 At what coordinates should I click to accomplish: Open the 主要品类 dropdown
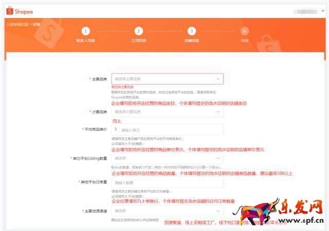(x=167, y=79)
